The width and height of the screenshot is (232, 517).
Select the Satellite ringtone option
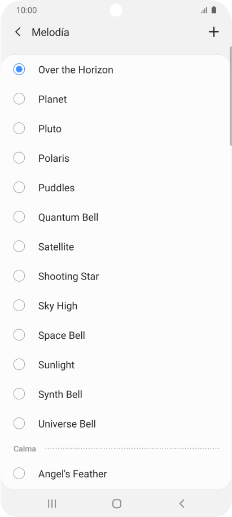pos(116,247)
